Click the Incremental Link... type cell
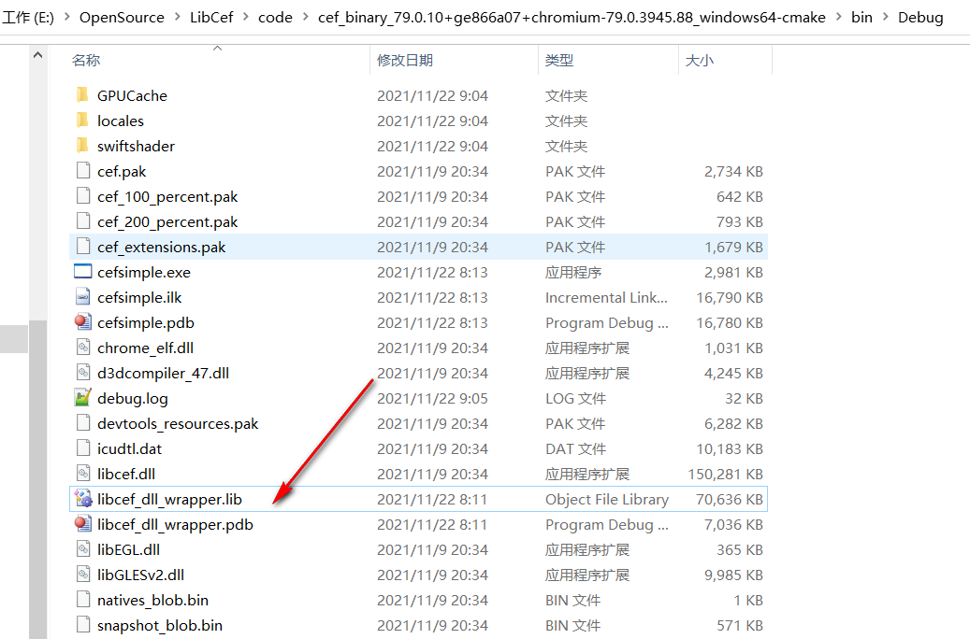970x639 pixels. [x=606, y=298]
